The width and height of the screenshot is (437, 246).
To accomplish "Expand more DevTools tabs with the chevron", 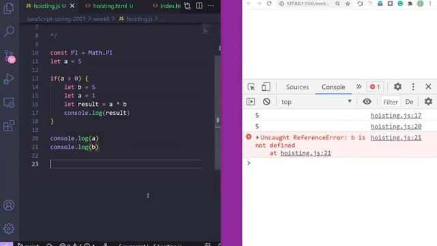I will 359,87.
